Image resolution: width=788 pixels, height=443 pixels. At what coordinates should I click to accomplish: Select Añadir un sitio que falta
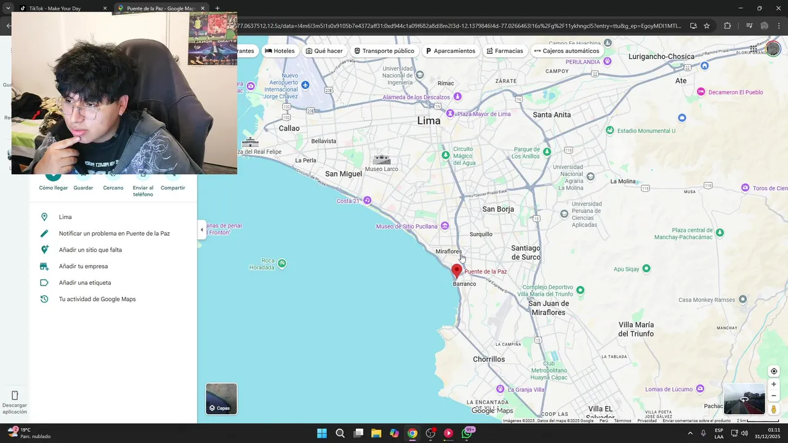point(114,250)
